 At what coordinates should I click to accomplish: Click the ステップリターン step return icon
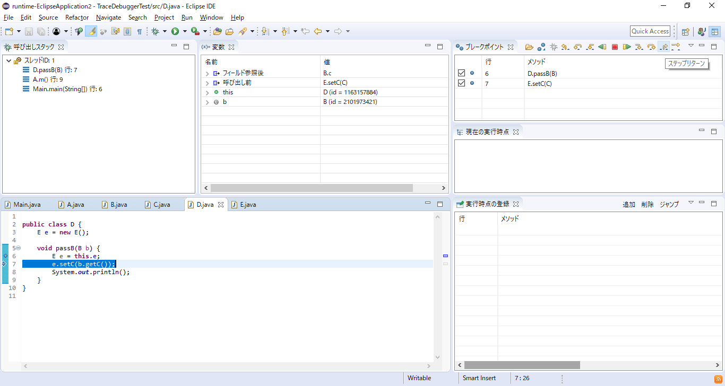tap(663, 47)
